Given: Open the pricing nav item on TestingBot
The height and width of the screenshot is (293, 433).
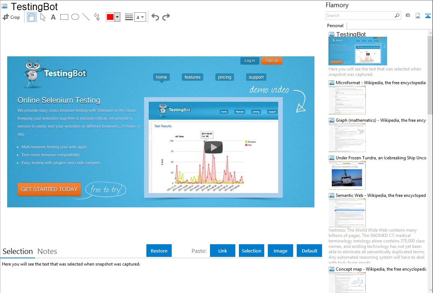Looking at the screenshot, I should pos(224,77).
